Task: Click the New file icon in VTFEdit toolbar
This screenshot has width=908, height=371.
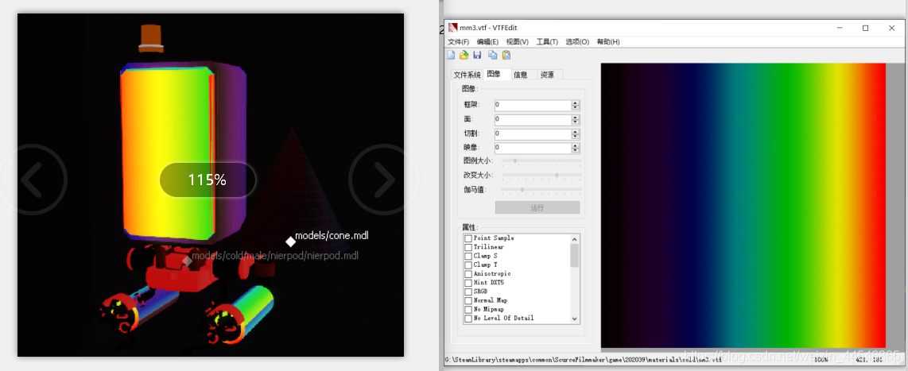Action: [452, 55]
